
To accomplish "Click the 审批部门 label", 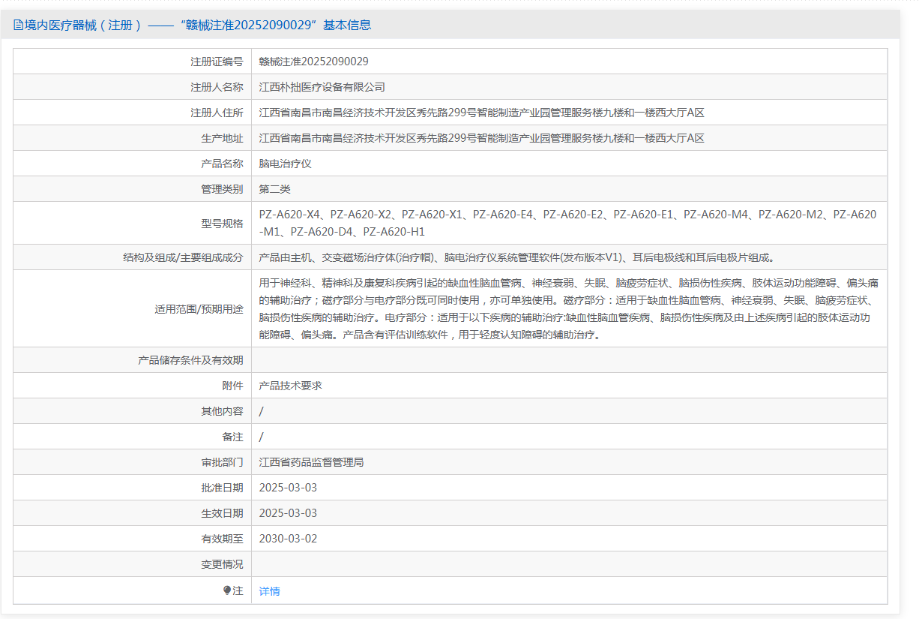I will [x=222, y=462].
